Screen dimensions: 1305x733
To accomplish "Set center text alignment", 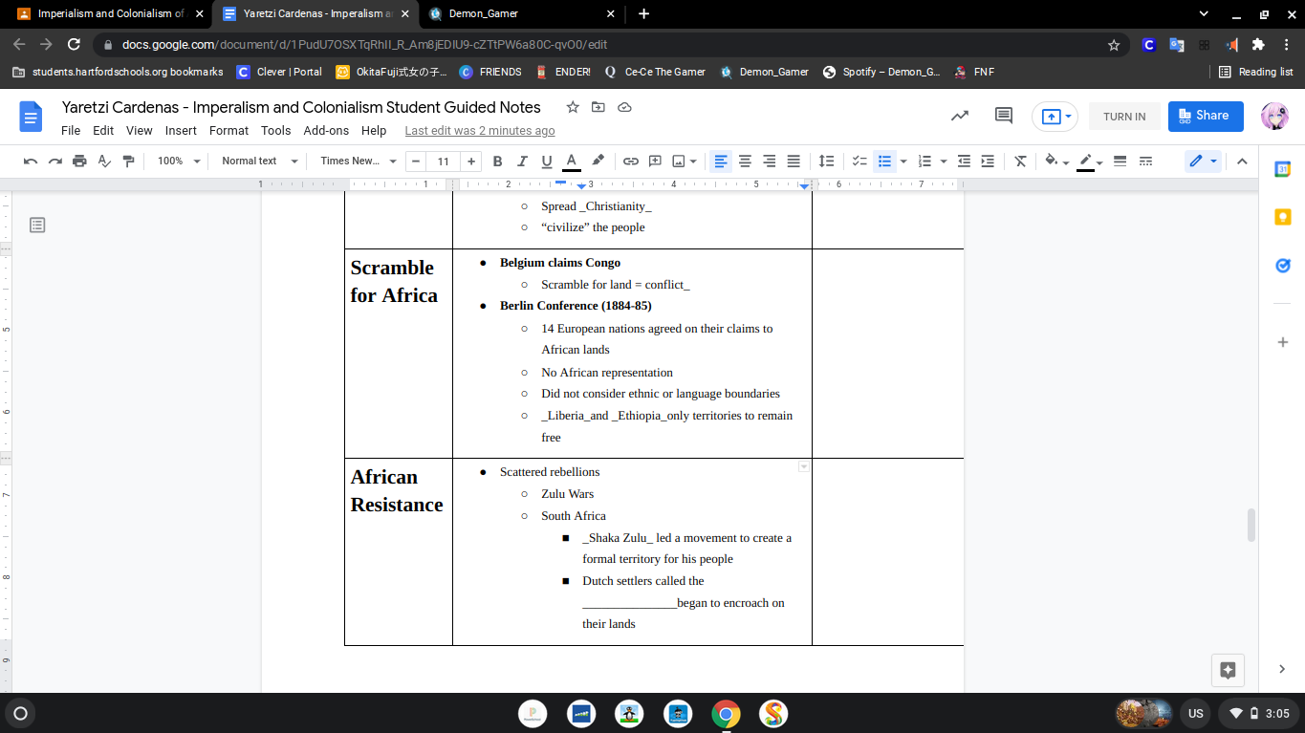I will [x=745, y=162].
